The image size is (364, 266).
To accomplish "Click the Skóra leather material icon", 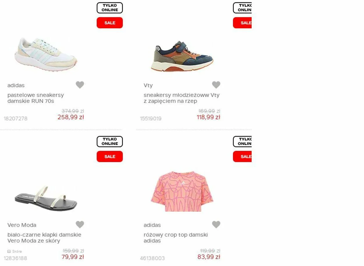I will point(9,251).
